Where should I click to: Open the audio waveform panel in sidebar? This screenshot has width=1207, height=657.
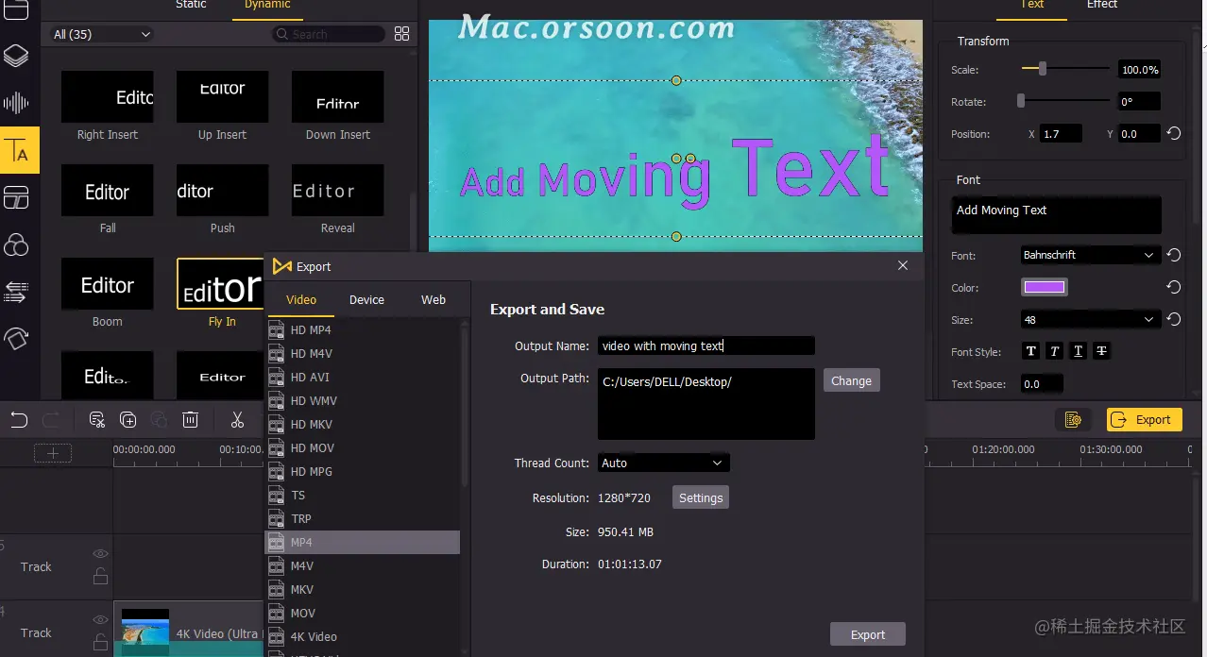tap(16, 103)
